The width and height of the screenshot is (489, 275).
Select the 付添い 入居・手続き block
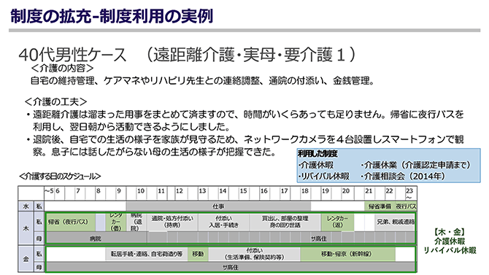(223, 222)
